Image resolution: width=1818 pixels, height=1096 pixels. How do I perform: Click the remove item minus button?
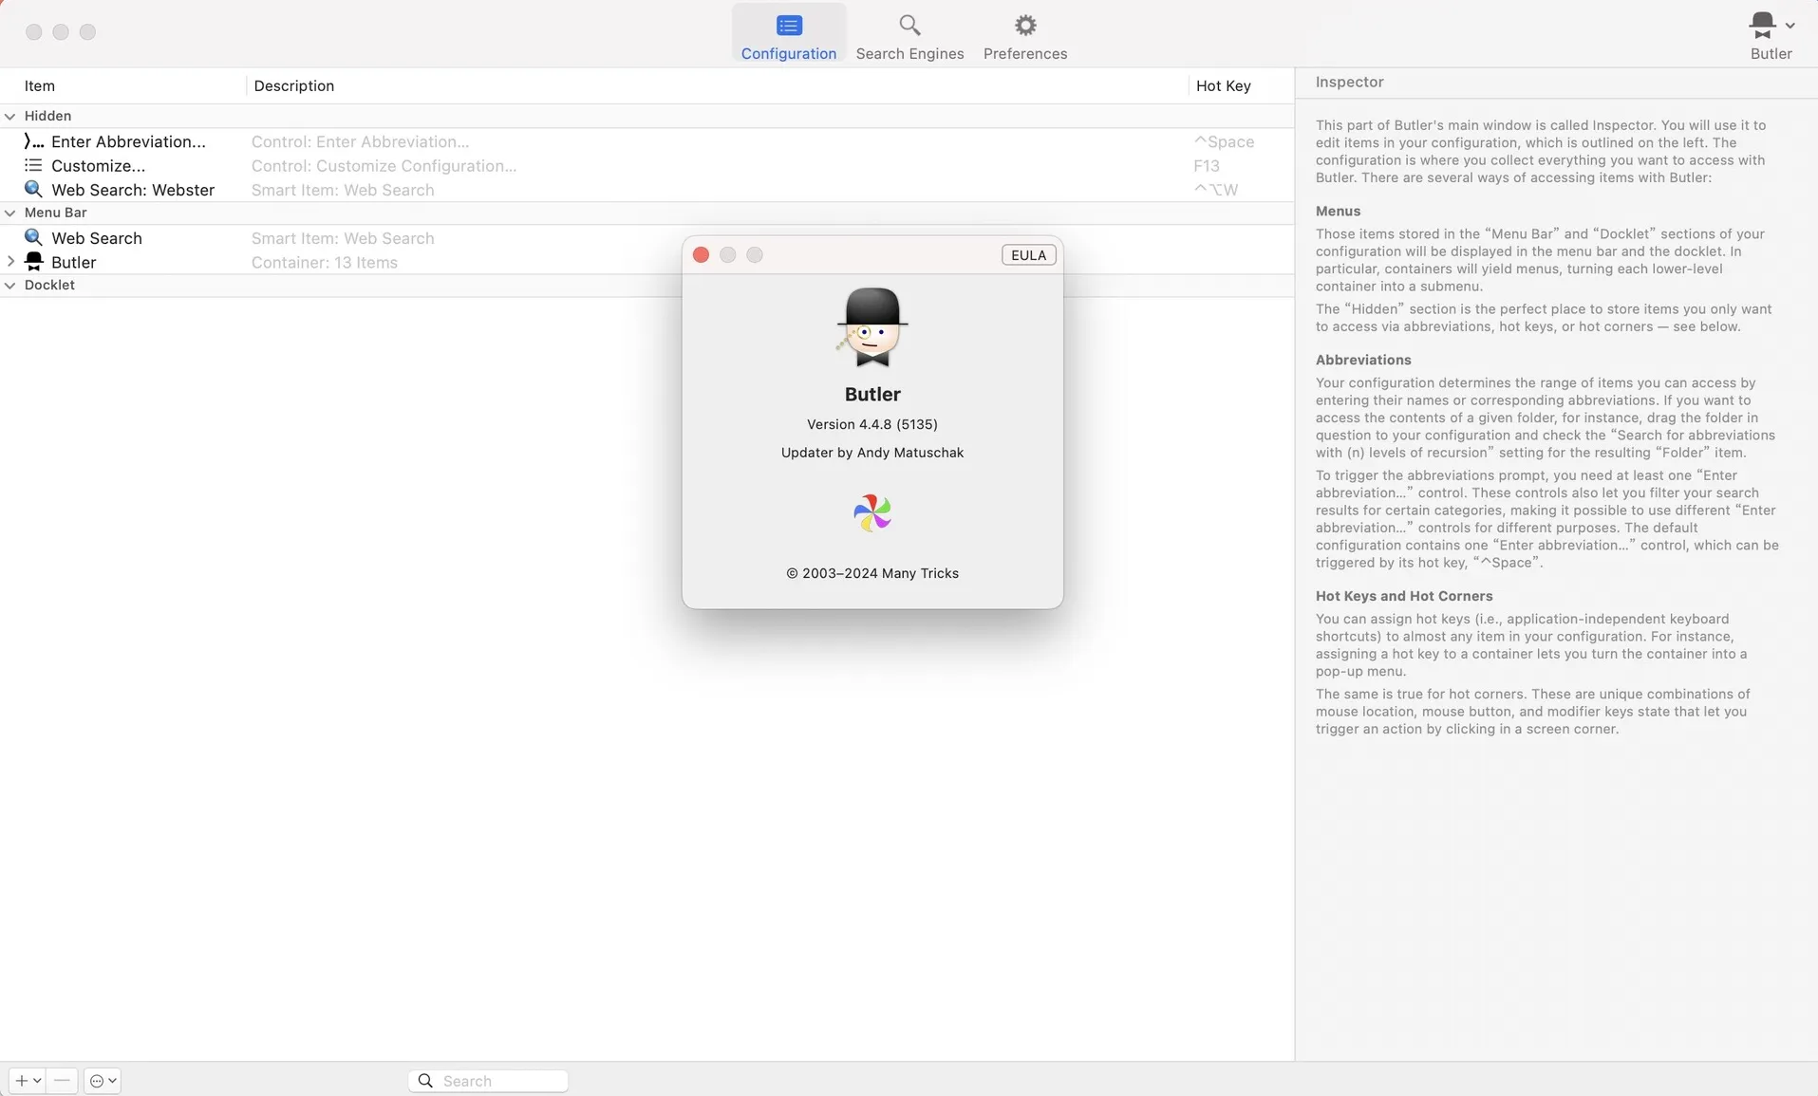coord(62,1080)
